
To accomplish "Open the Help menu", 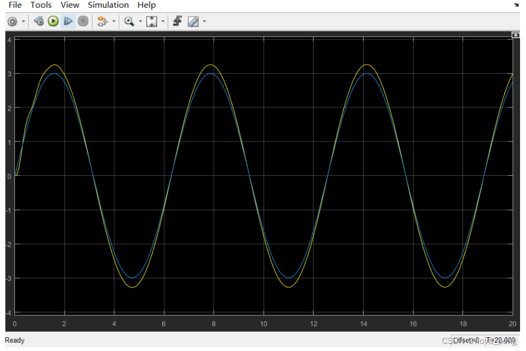I will (x=146, y=5).
